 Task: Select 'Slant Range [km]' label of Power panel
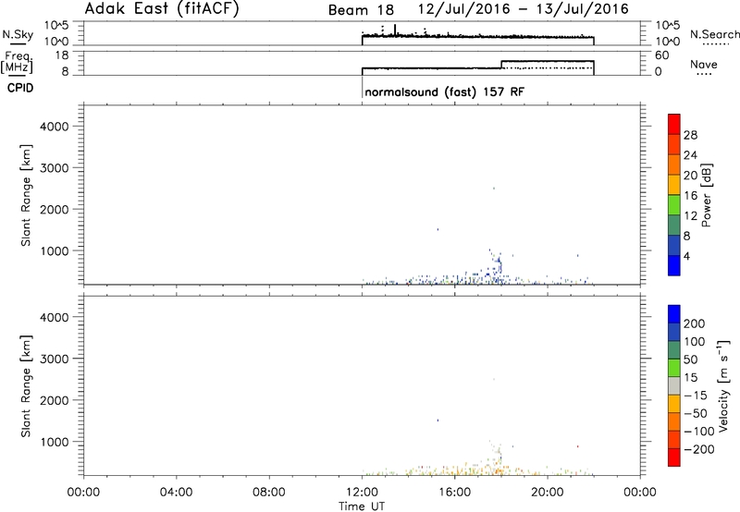(26, 195)
